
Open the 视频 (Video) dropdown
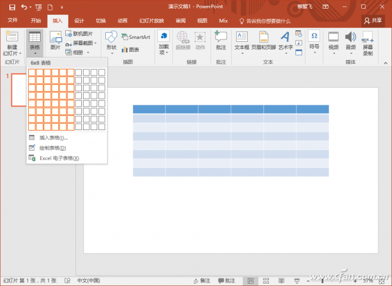(x=334, y=42)
